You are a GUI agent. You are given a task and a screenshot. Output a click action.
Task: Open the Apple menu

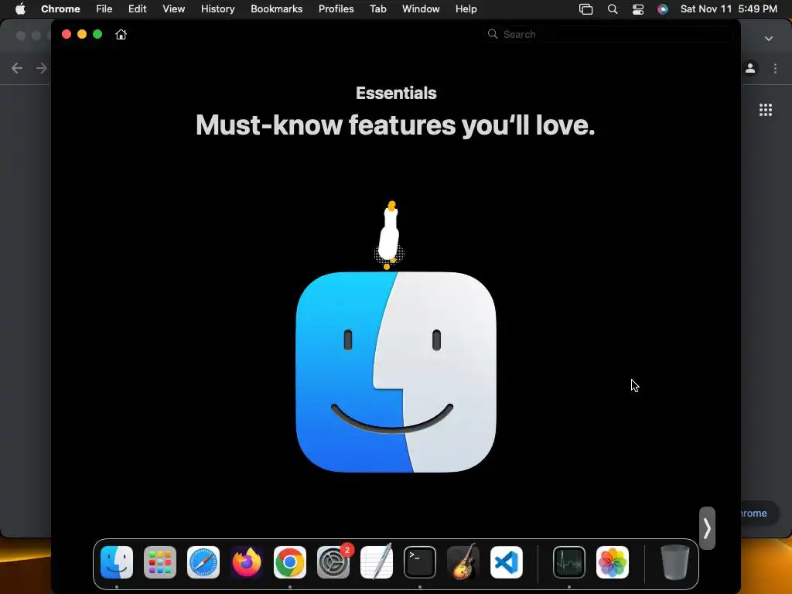(20, 9)
